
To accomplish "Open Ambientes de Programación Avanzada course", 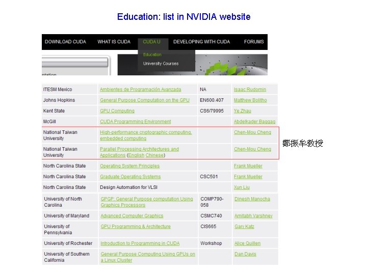I will [x=141, y=90].
